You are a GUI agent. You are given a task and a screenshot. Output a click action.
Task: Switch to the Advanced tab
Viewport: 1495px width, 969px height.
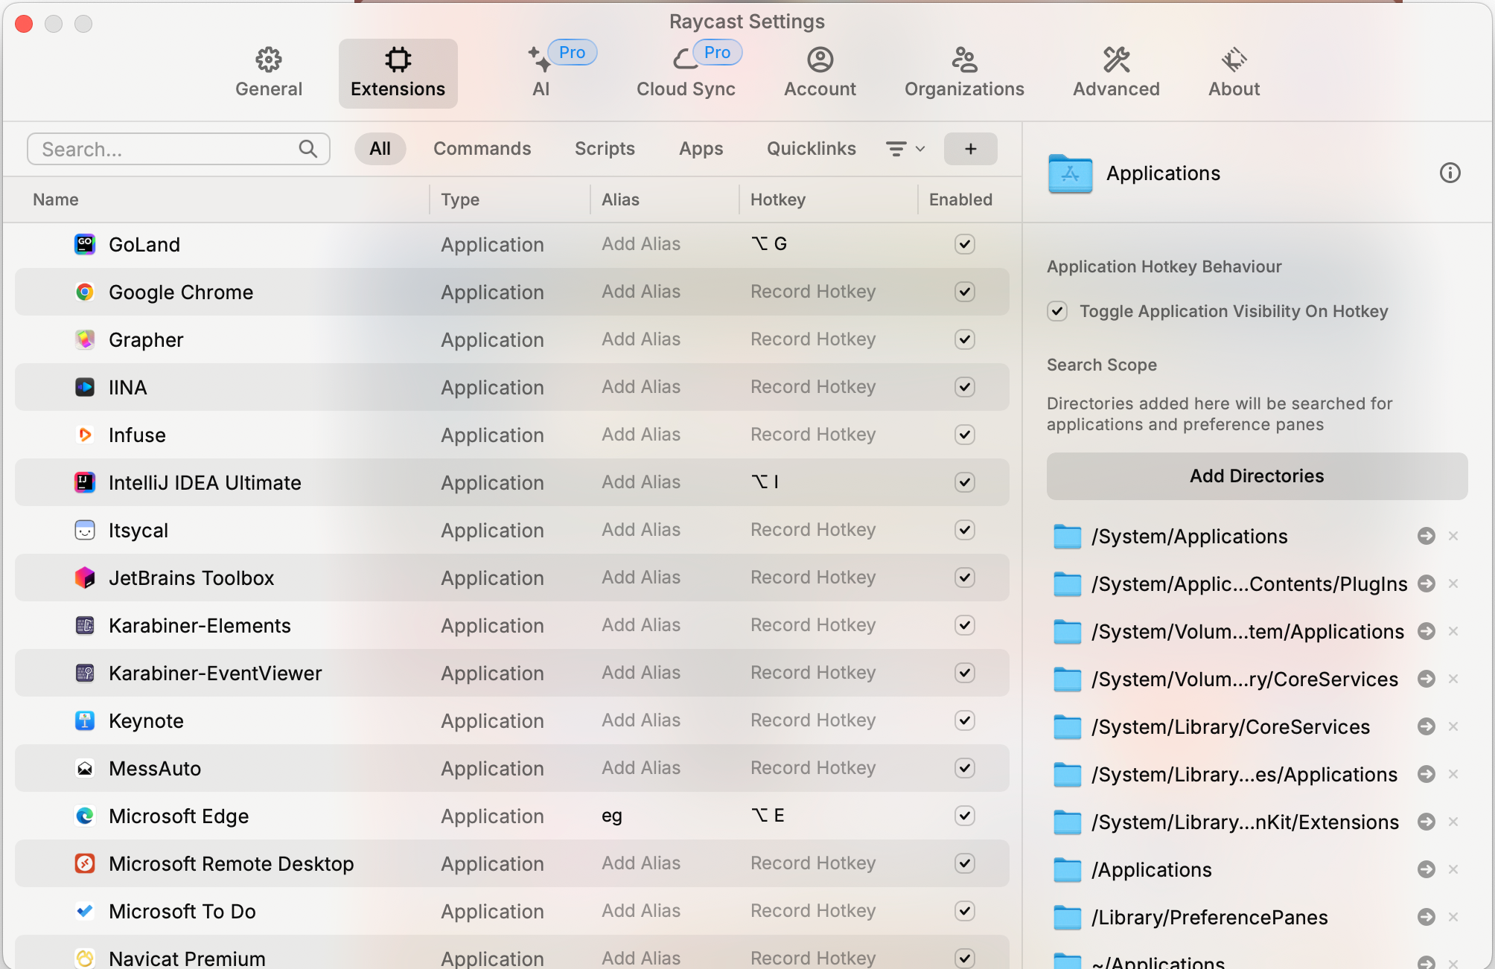click(1116, 73)
